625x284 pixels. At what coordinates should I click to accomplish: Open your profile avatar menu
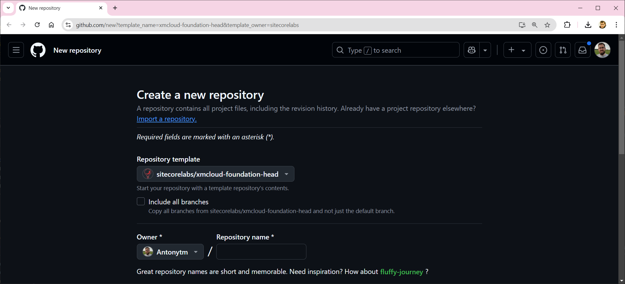coord(602,50)
